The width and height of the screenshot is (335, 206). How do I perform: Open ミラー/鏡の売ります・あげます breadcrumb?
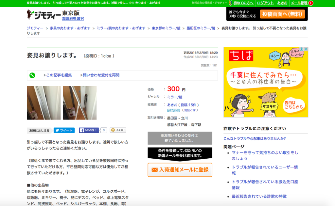coord(121,28)
